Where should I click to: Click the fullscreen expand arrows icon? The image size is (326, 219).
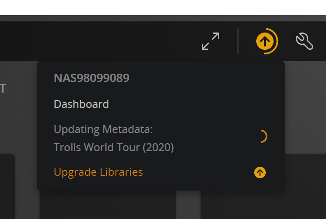(x=210, y=41)
